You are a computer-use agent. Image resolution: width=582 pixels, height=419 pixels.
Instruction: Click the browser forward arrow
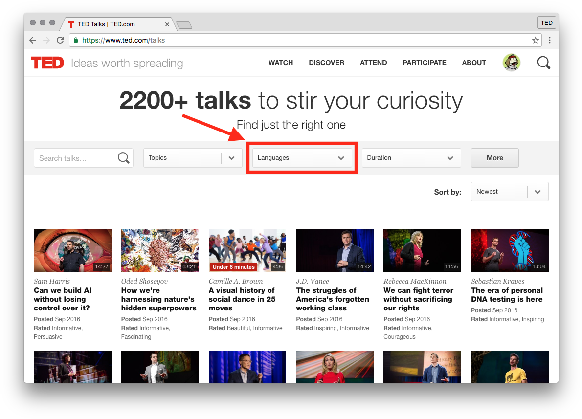pyautogui.click(x=46, y=40)
